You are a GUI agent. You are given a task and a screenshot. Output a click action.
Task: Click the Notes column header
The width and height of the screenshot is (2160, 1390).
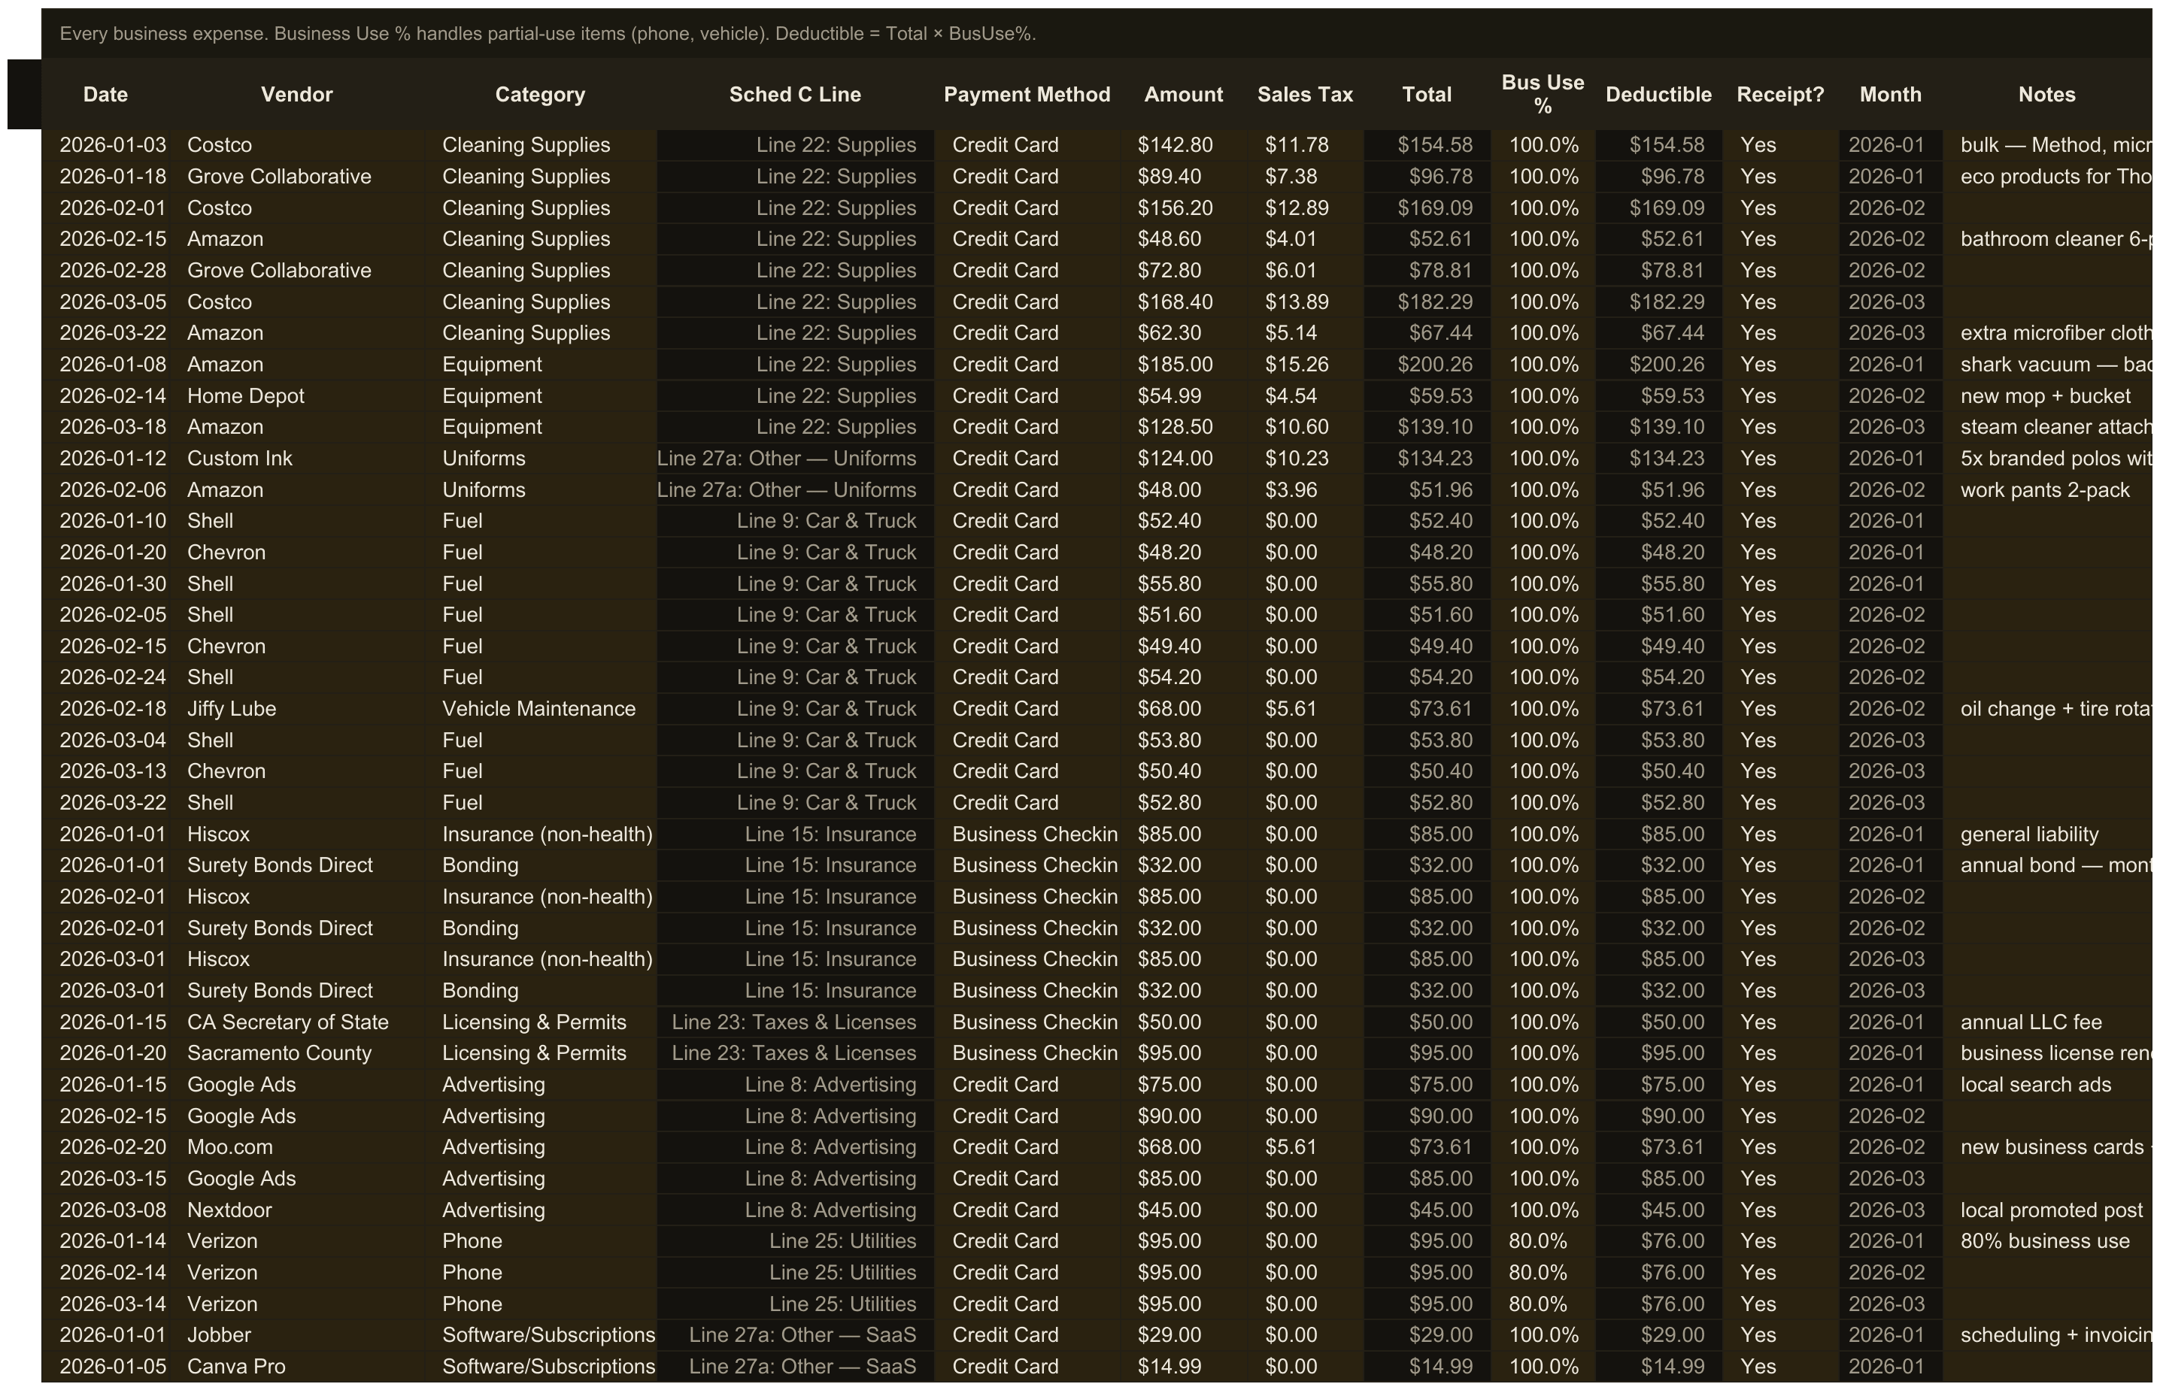tap(2046, 95)
